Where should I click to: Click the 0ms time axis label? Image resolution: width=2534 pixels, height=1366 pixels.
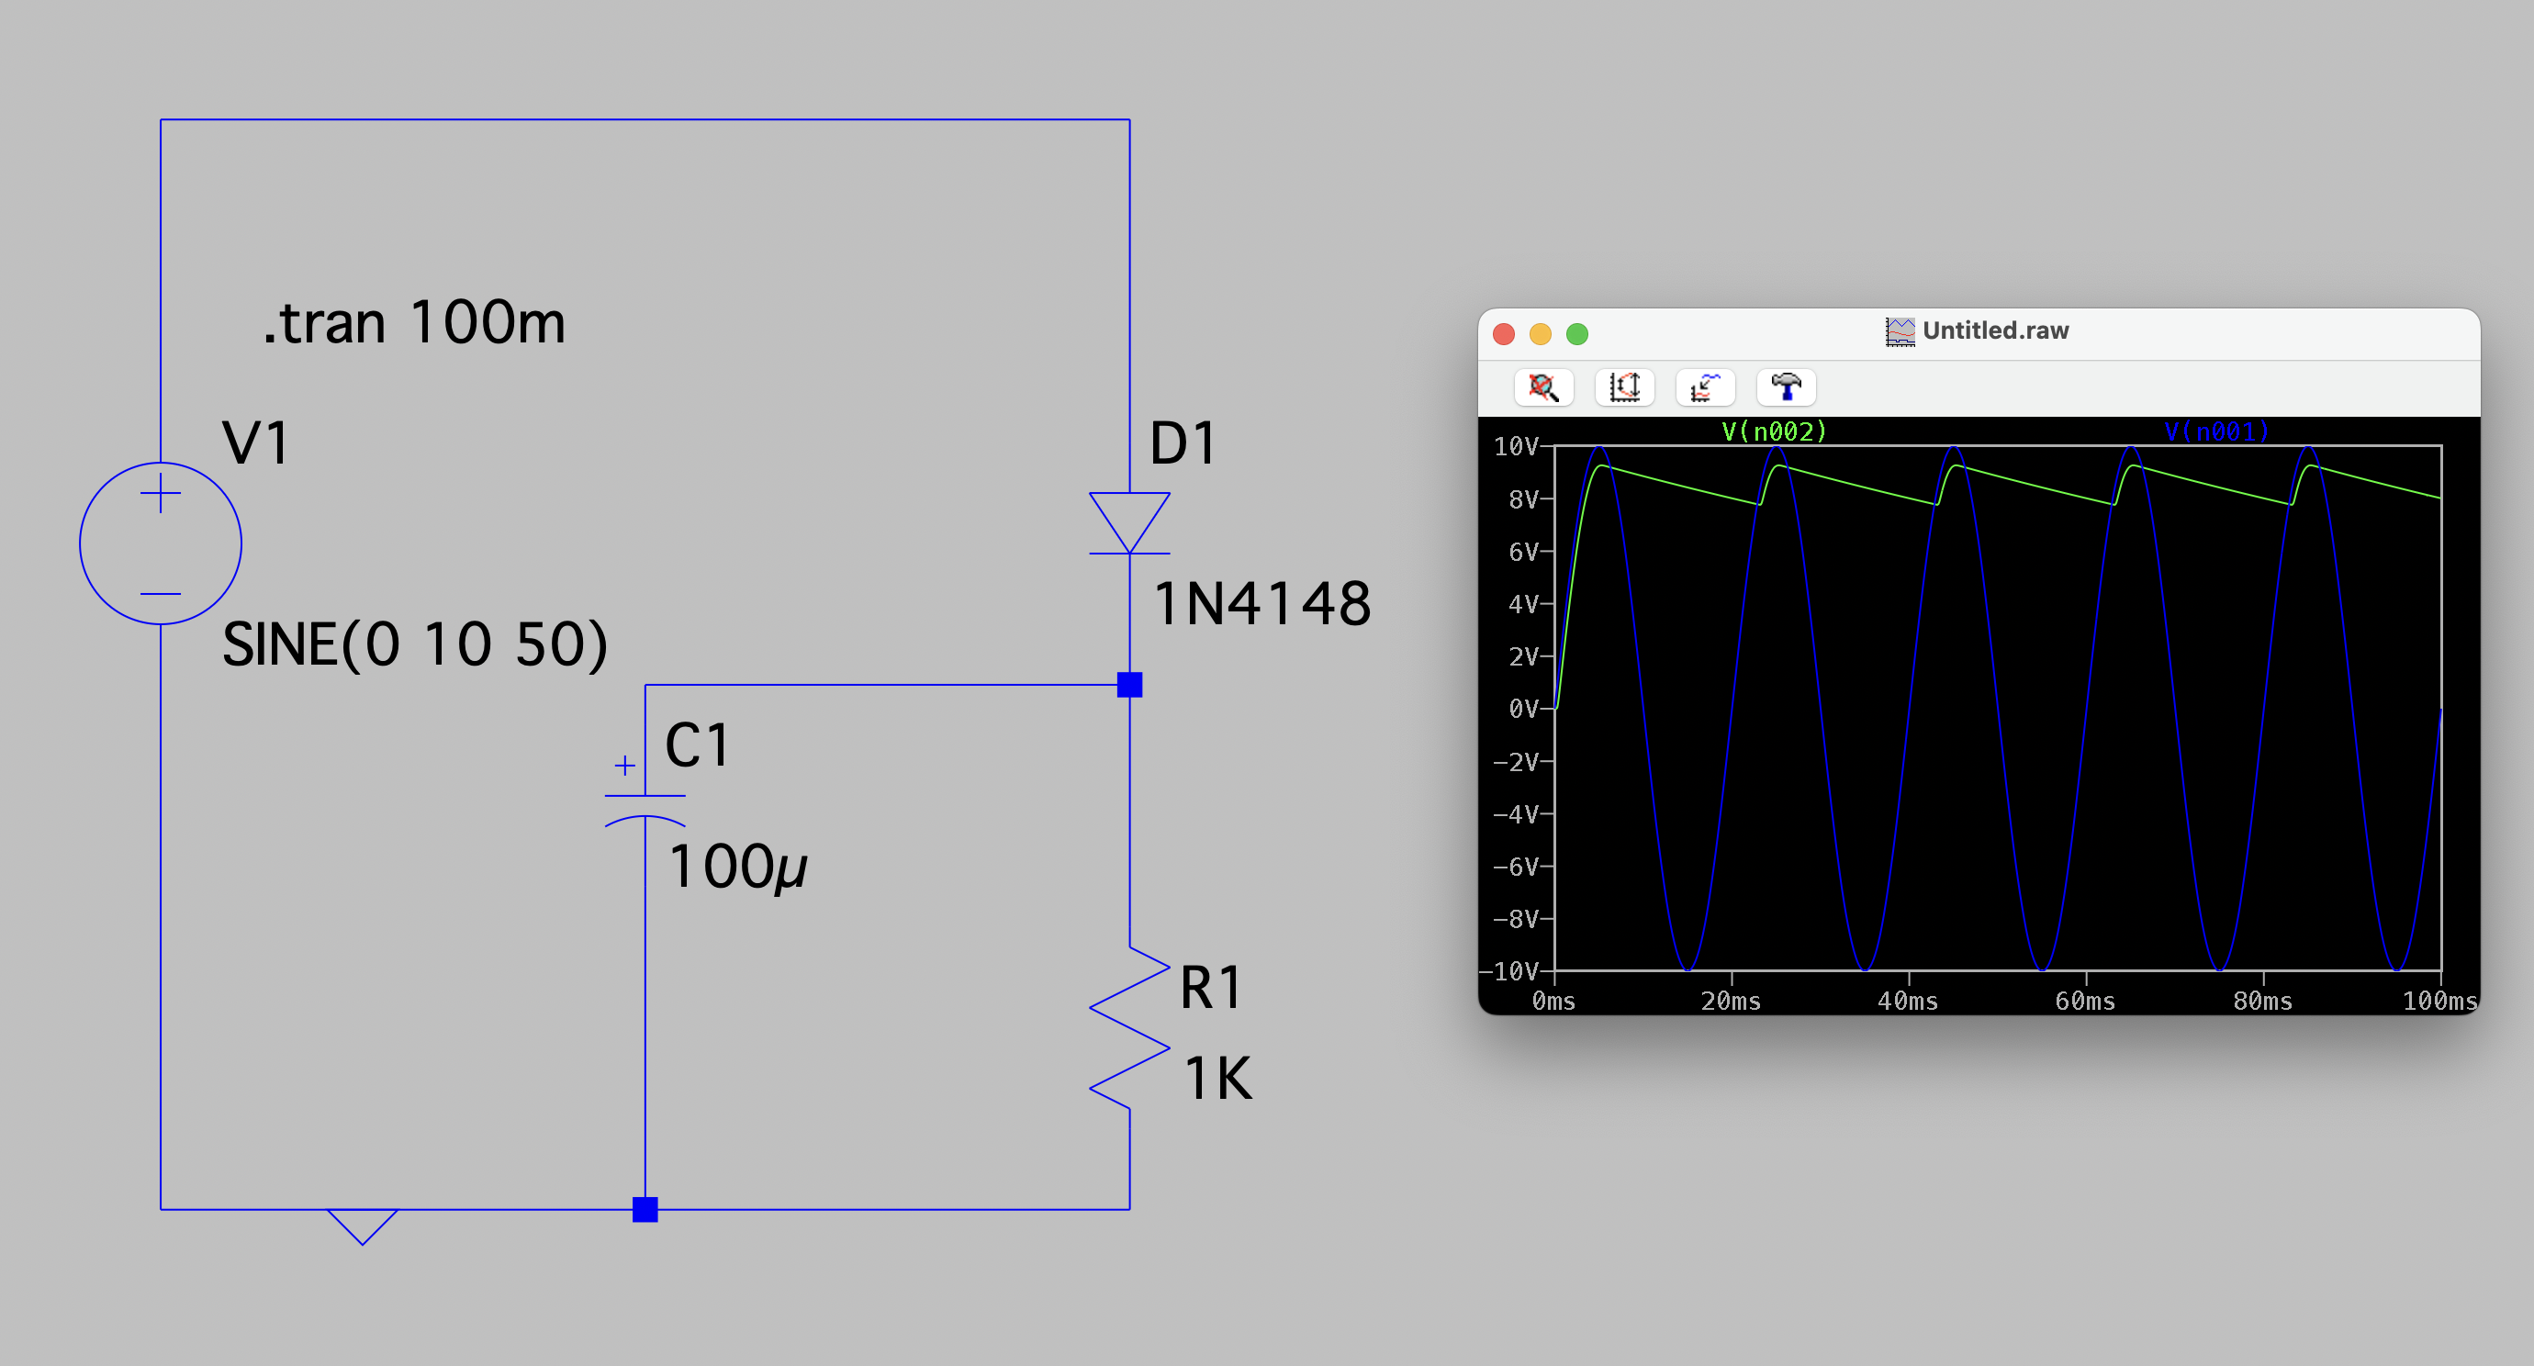1553,1002
